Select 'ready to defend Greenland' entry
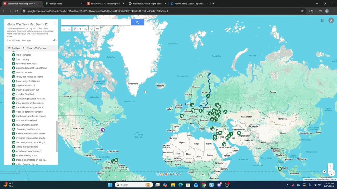This screenshot has width=337, height=189. pos(29,112)
